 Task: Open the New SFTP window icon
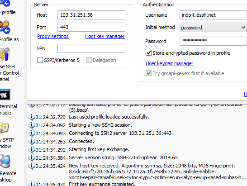pyautogui.click(x=5, y=128)
